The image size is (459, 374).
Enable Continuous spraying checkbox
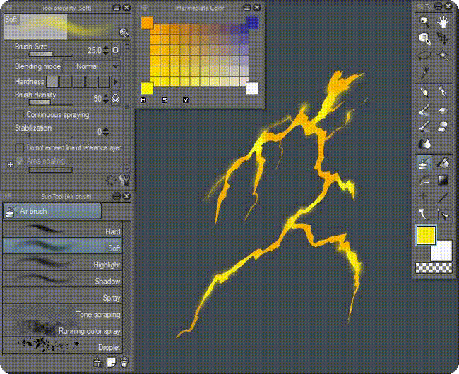tap(20, 114)
